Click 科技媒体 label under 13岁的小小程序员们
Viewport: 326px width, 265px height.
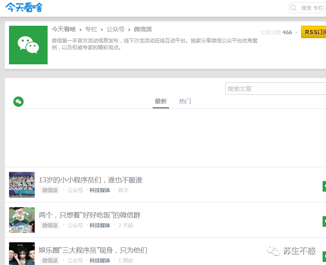tap(100, 190)
